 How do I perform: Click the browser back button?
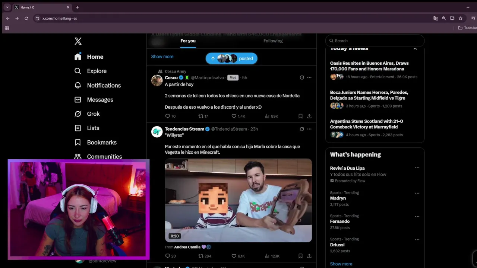pyautogui.click(x=8, y=18)
